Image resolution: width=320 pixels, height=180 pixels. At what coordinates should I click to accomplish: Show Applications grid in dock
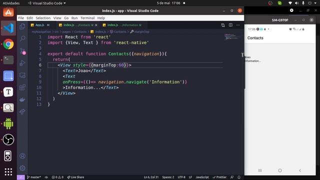click(8, 172)
